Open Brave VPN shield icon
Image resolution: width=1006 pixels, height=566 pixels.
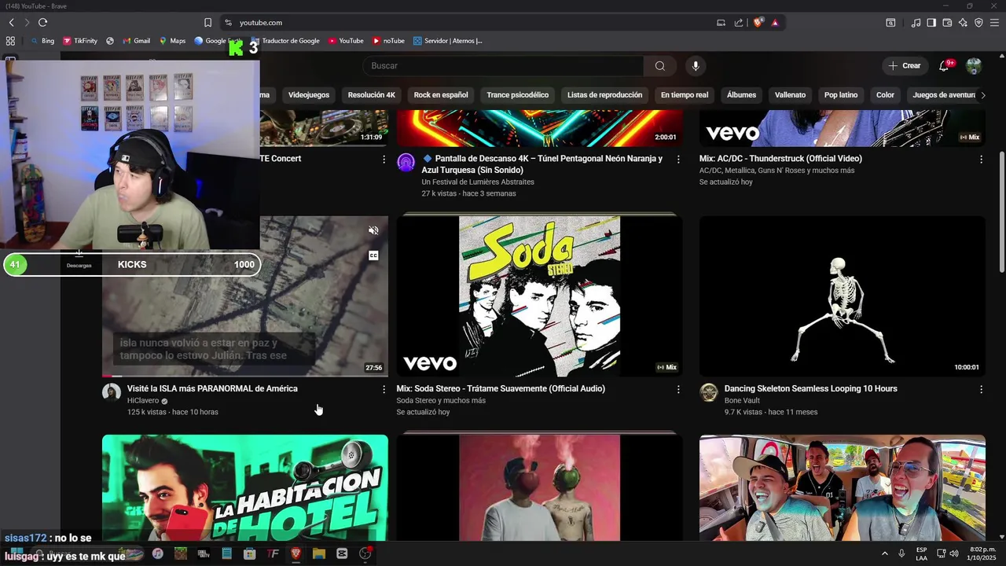coord(978,23)
